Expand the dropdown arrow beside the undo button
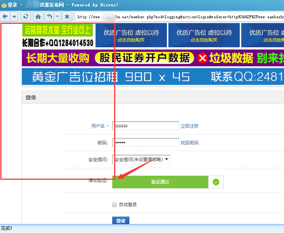Viewport: 284px width, 233px height. pos(57,16)
